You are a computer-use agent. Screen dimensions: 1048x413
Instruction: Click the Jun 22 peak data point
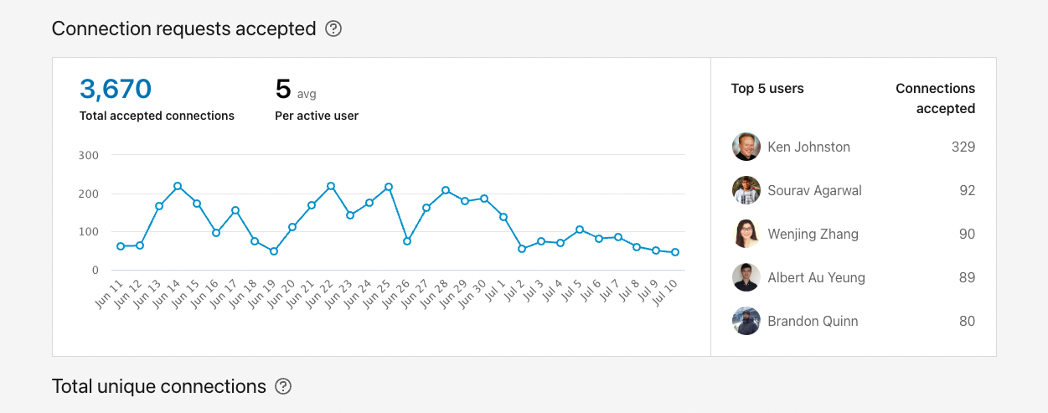point(331,186)
